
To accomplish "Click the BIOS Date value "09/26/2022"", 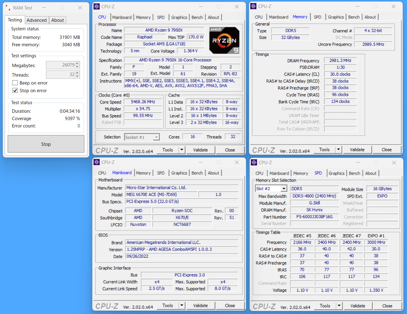I will pos(182,256).
